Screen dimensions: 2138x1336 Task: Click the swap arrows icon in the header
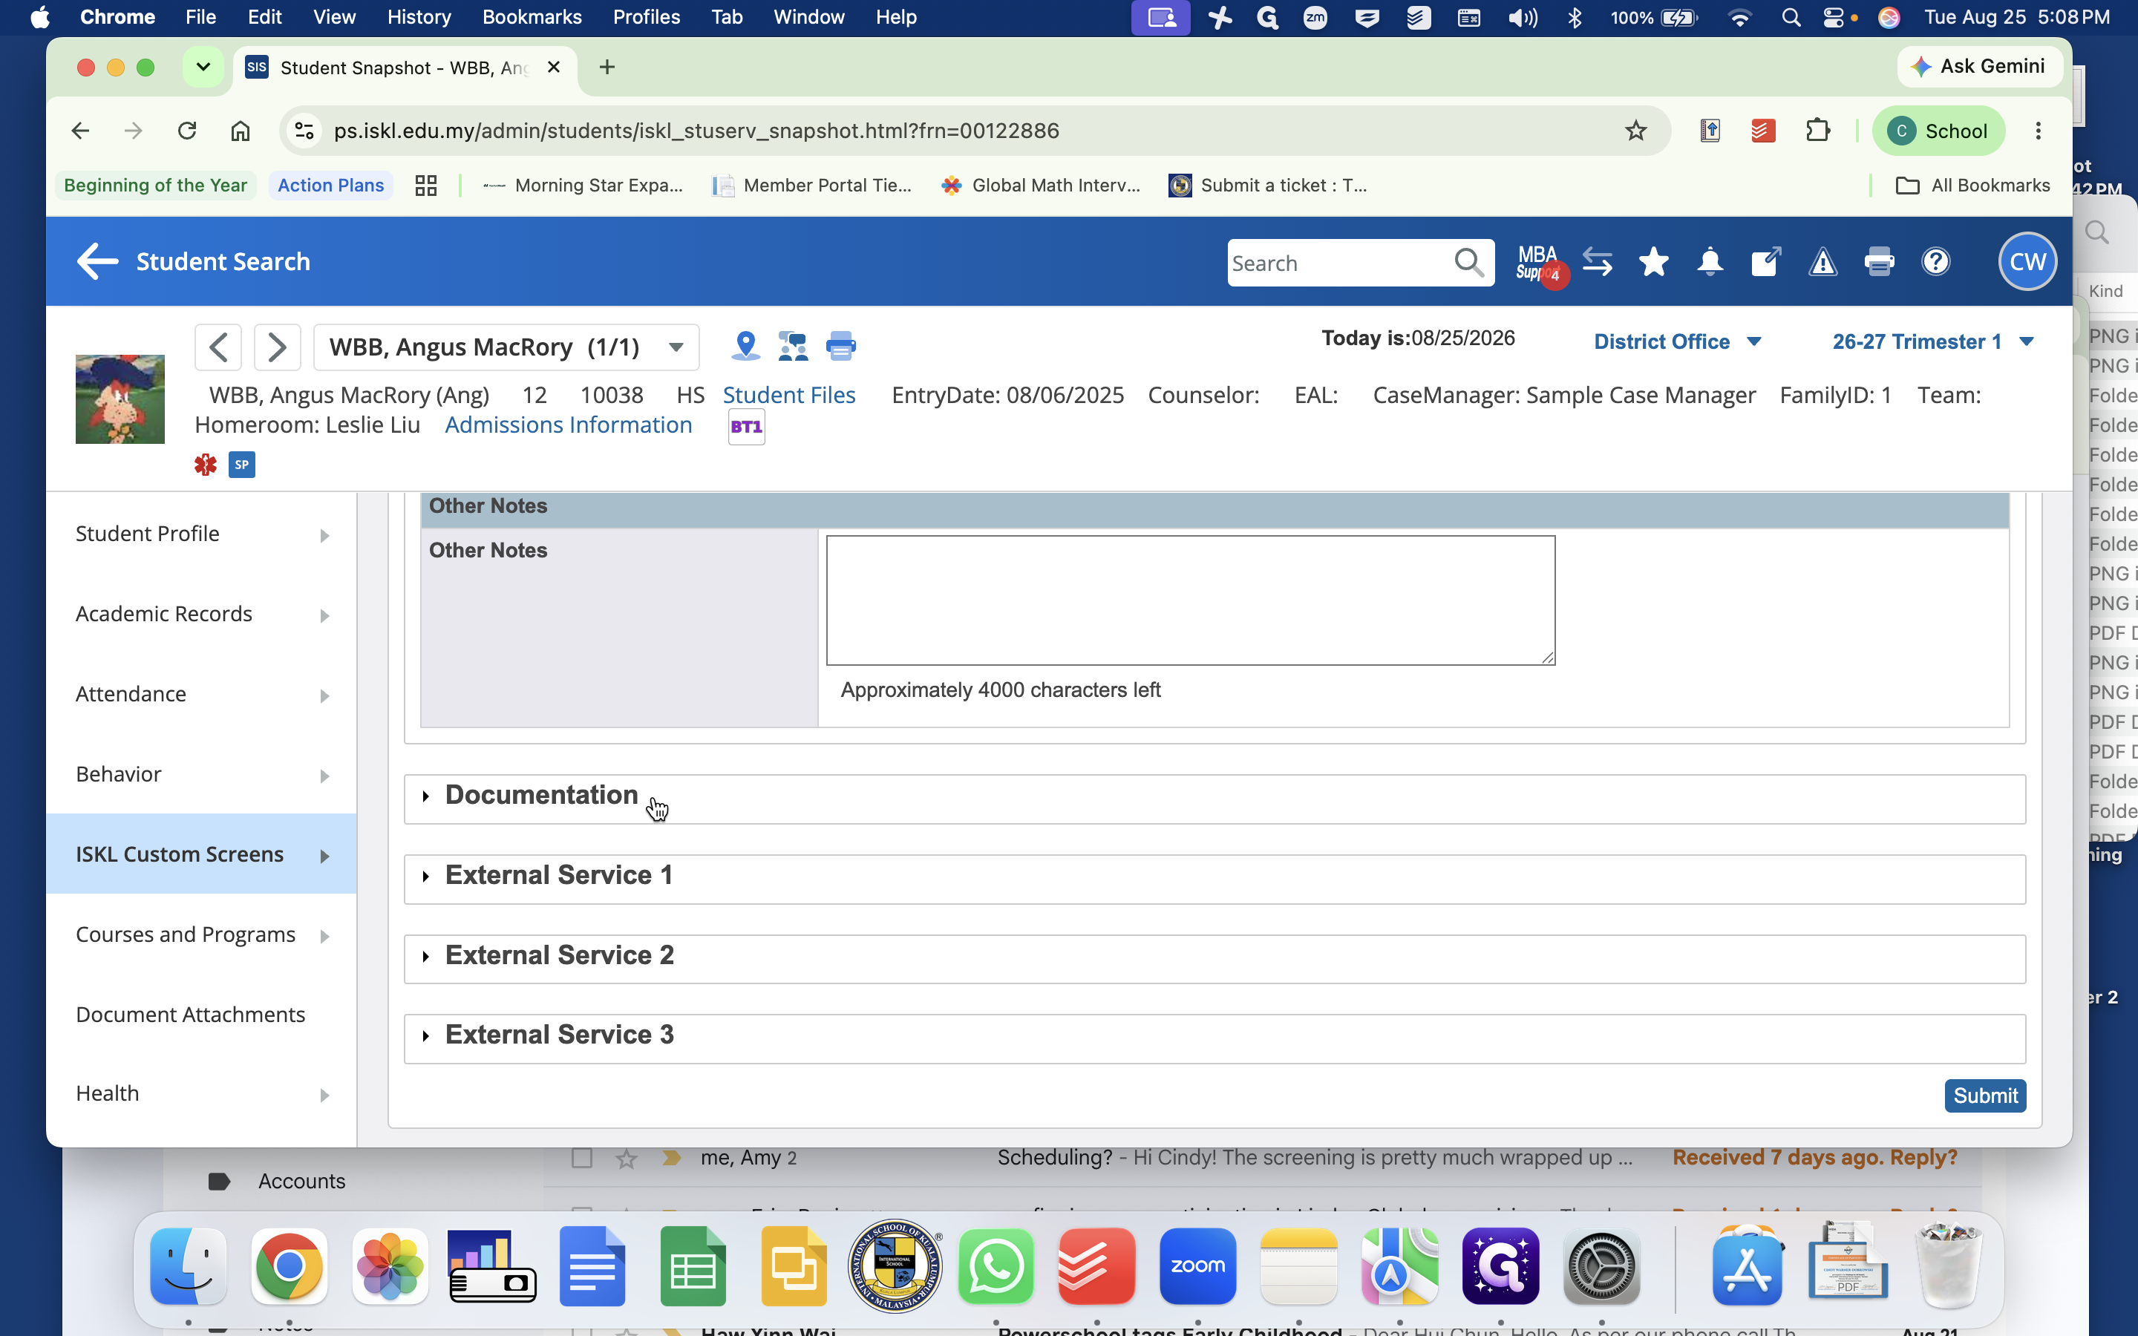pyautogui.click(x=1598, y=263)
